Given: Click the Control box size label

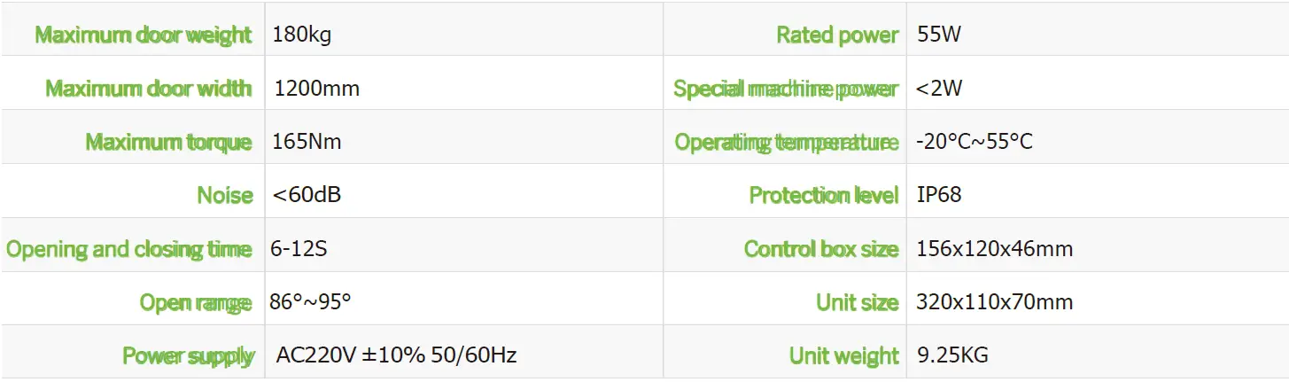Looking at the screenshot, I should tap(821, 249).
